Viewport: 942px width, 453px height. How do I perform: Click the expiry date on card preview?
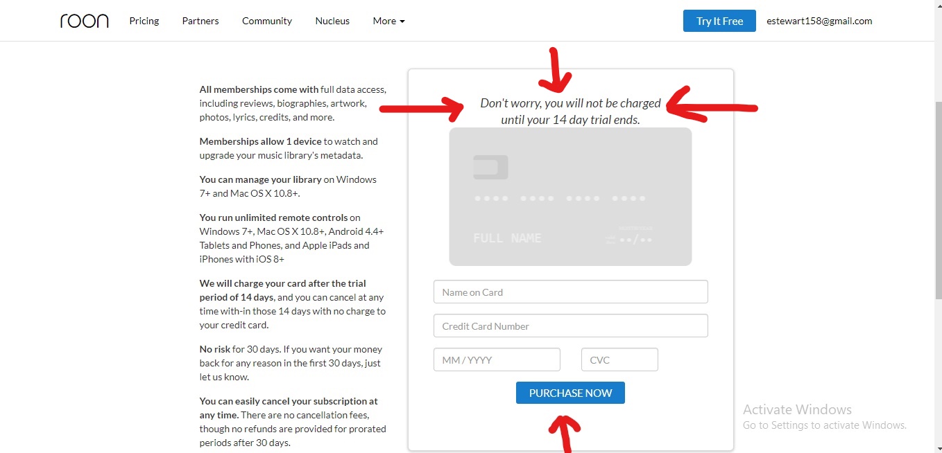(x=635, y=240)
